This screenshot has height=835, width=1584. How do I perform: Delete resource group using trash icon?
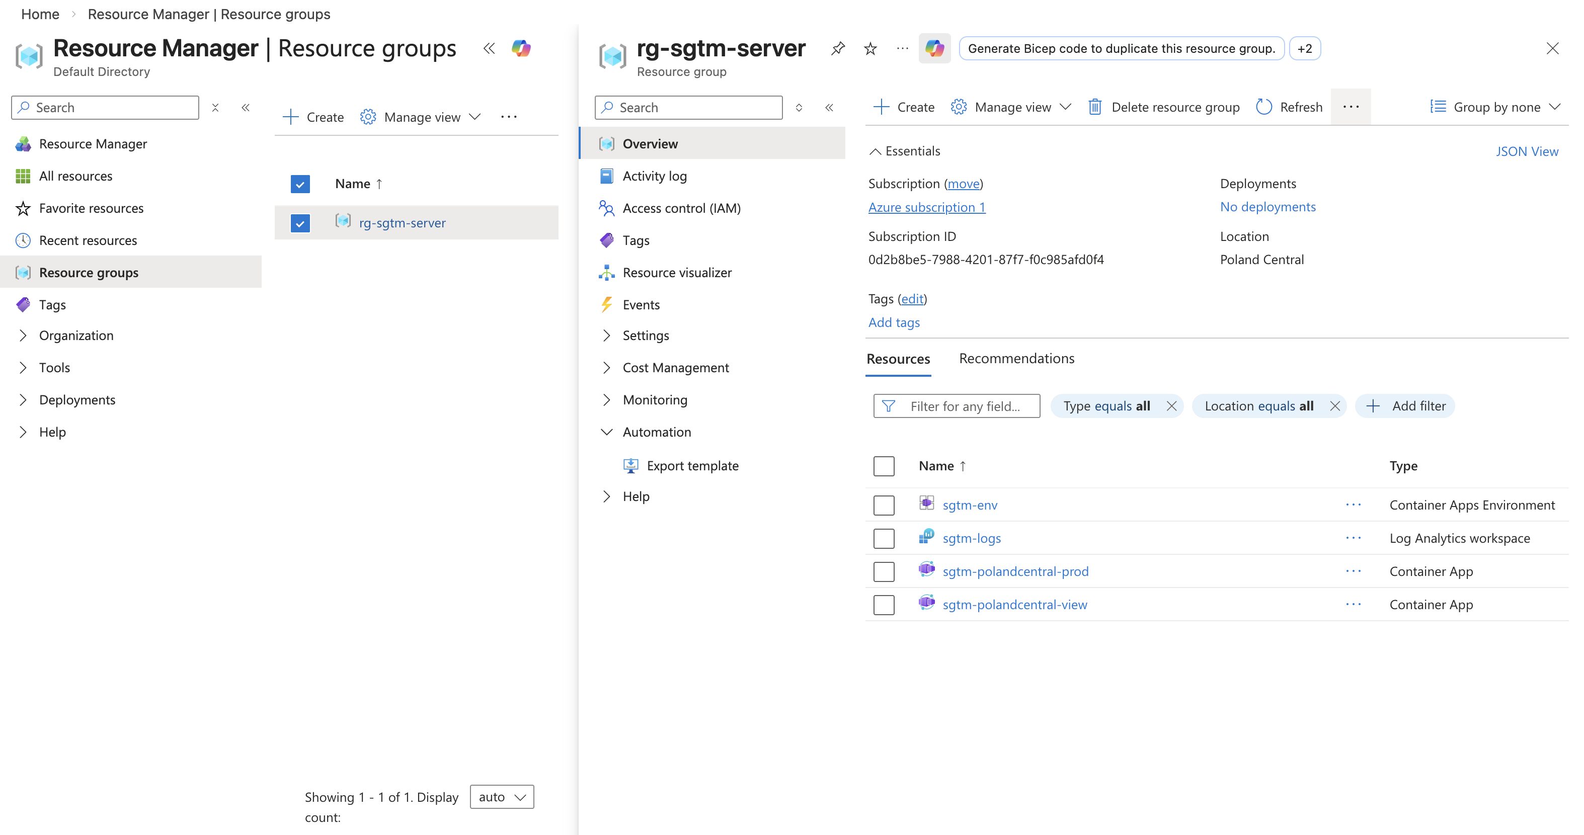[1095, 106]
